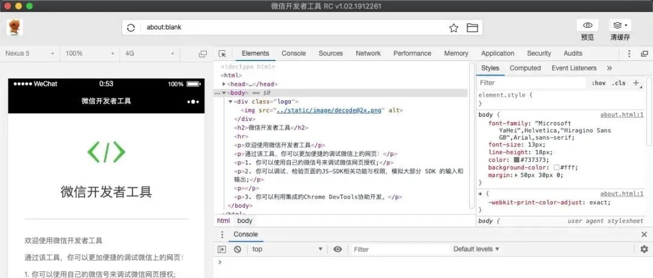Collapse the div class logo node
Viewport: 653px width, 278px height.
pos(230,102)
